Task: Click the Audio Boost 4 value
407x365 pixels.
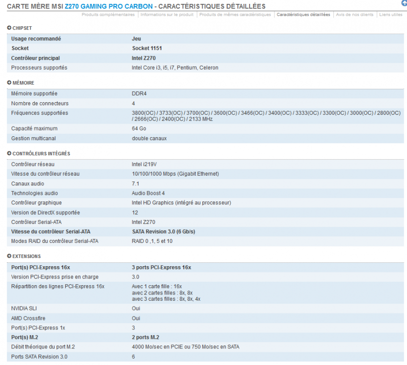Action: 148,193
